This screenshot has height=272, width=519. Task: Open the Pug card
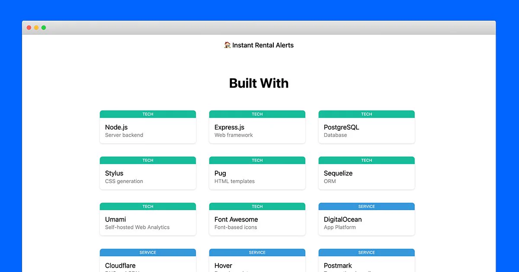pyautogui.click(x=257, y=173)
